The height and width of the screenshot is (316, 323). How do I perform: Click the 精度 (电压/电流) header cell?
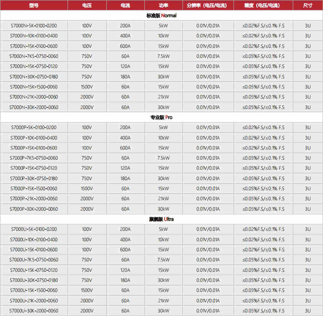pos(263,5)
